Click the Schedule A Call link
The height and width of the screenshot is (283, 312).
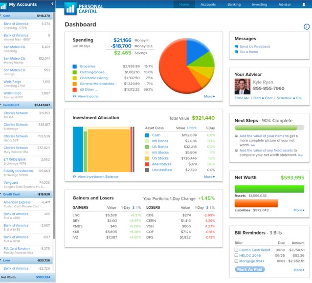[290, 98]
